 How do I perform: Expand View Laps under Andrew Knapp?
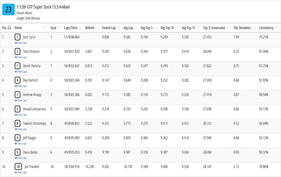point(21,100)
